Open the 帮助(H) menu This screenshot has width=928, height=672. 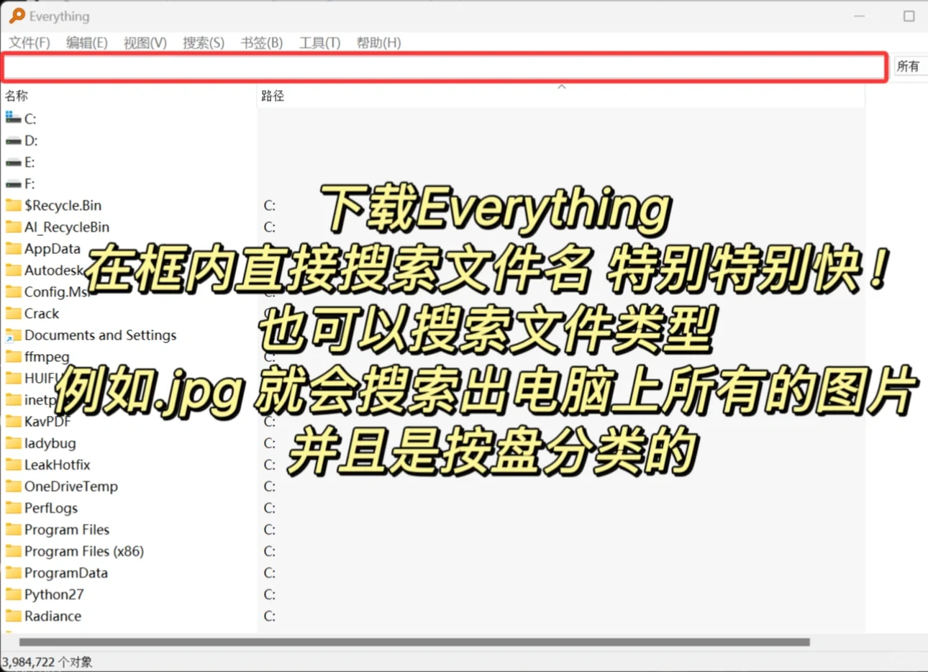[379, 43]
